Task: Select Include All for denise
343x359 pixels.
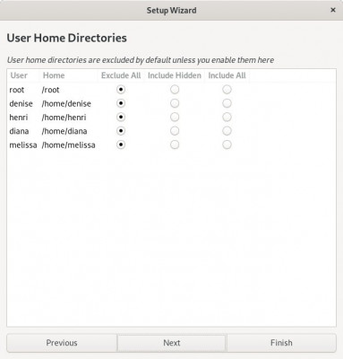Action: (x=227, y=103)
